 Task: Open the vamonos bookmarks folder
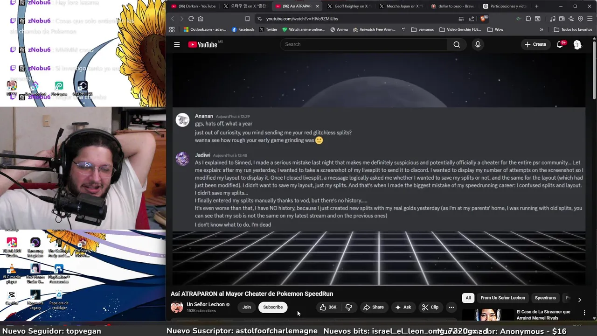pyautogui.click(x=422, y=29)
